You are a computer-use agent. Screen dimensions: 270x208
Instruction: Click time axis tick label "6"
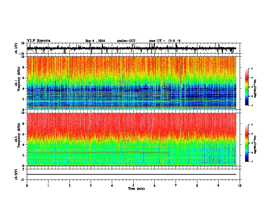[155, 186]
